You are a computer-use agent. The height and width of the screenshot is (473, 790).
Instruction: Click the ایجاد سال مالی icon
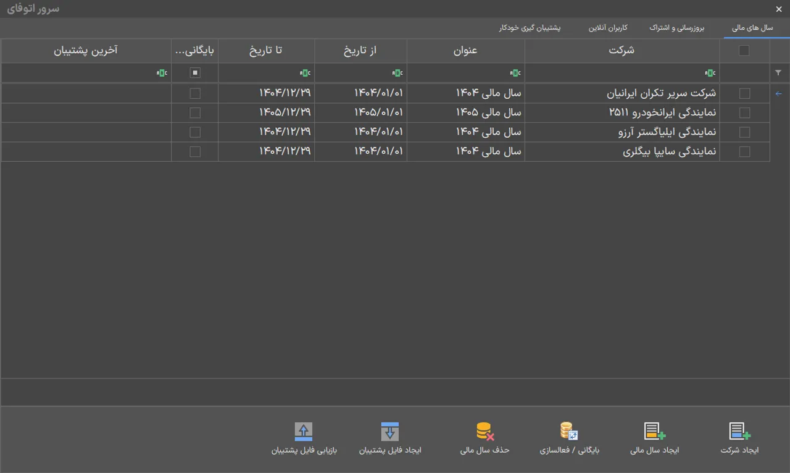[654, 431]
